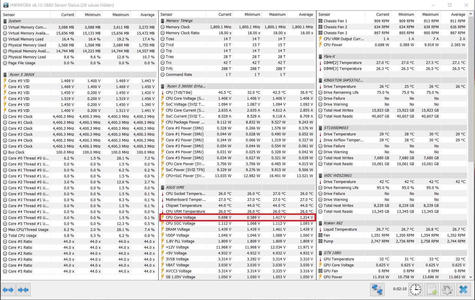Select the SB 1.05V Voltage row
475x300 pixels.
click(237, 277)
